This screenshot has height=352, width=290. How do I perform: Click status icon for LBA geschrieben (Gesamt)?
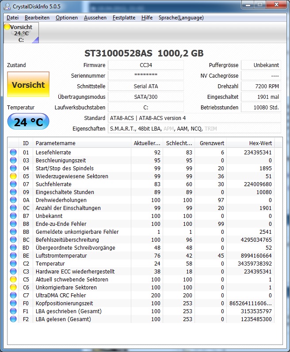point(13,311)
